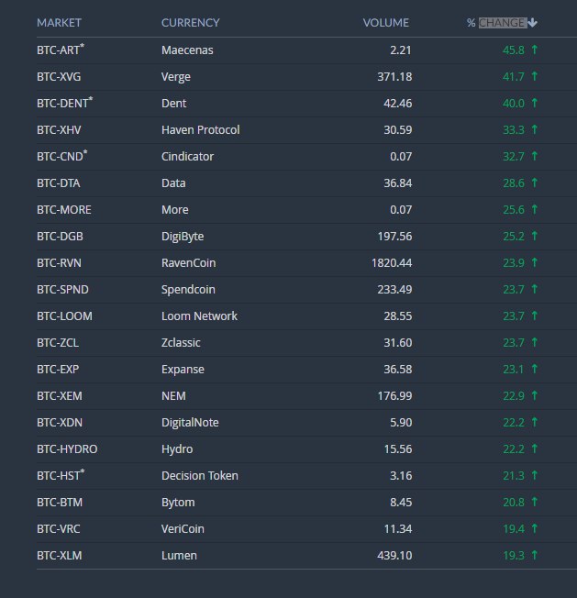The image size is (577, 598).
Task: Open the BTC-XLM market
Action: tap(59, 555)
